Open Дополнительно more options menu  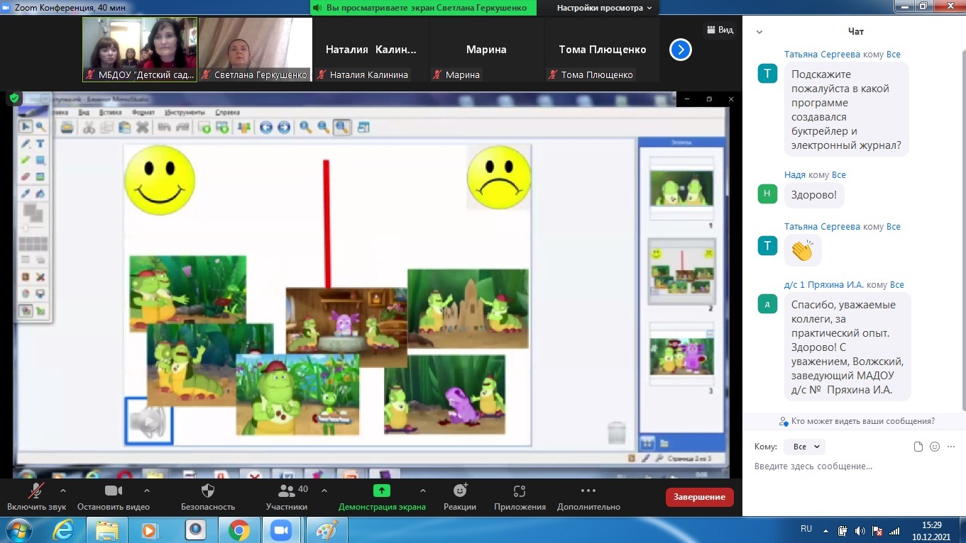588,496
